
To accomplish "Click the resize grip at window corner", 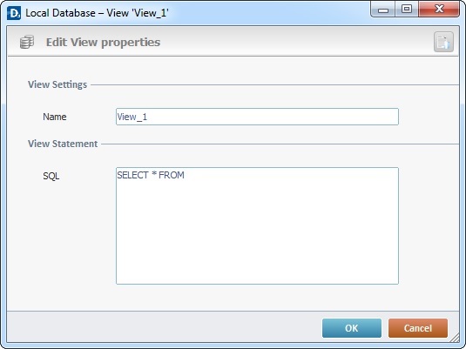I will click(455, 338).
